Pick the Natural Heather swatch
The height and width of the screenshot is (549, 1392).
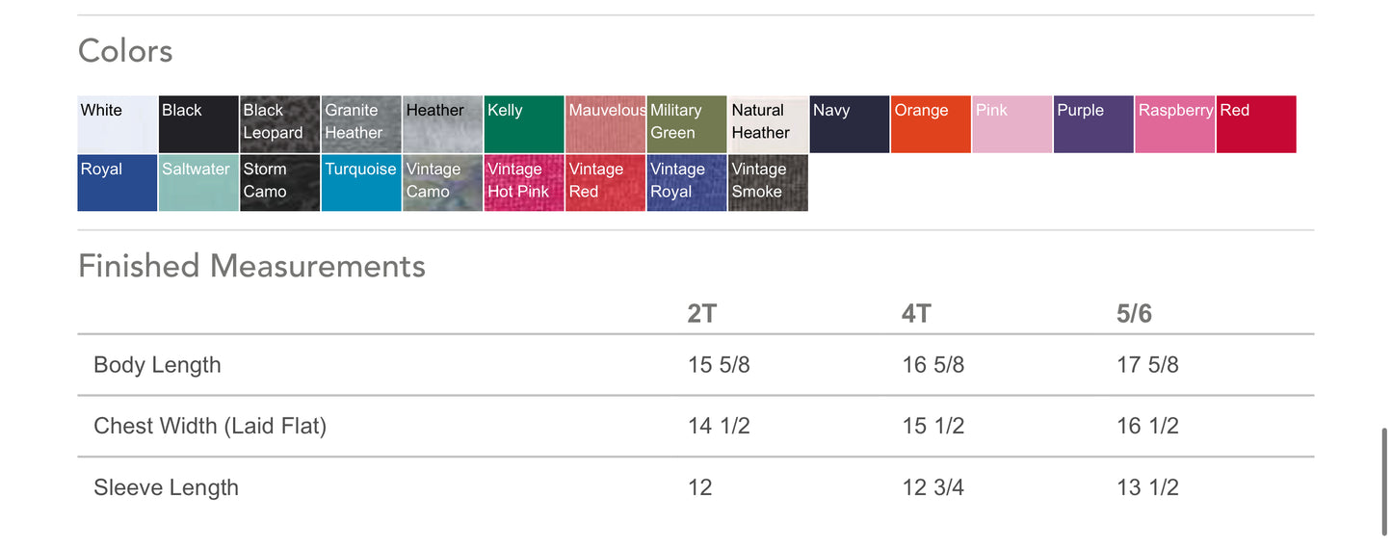[767, 124]
